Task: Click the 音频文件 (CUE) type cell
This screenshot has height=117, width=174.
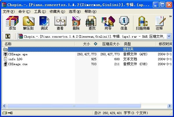Action: pos(135,64)
